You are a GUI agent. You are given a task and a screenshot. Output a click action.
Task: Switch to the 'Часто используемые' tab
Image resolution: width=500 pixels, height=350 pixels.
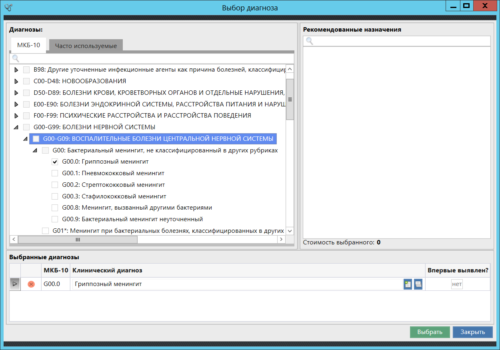click(x=86, y=46)
